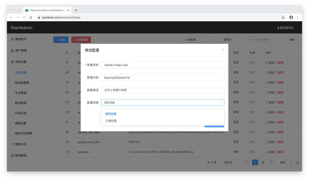Click edit pencil icon in row 39
The image size is (309, 180).
pyautogui.click(x=267, y=142)
